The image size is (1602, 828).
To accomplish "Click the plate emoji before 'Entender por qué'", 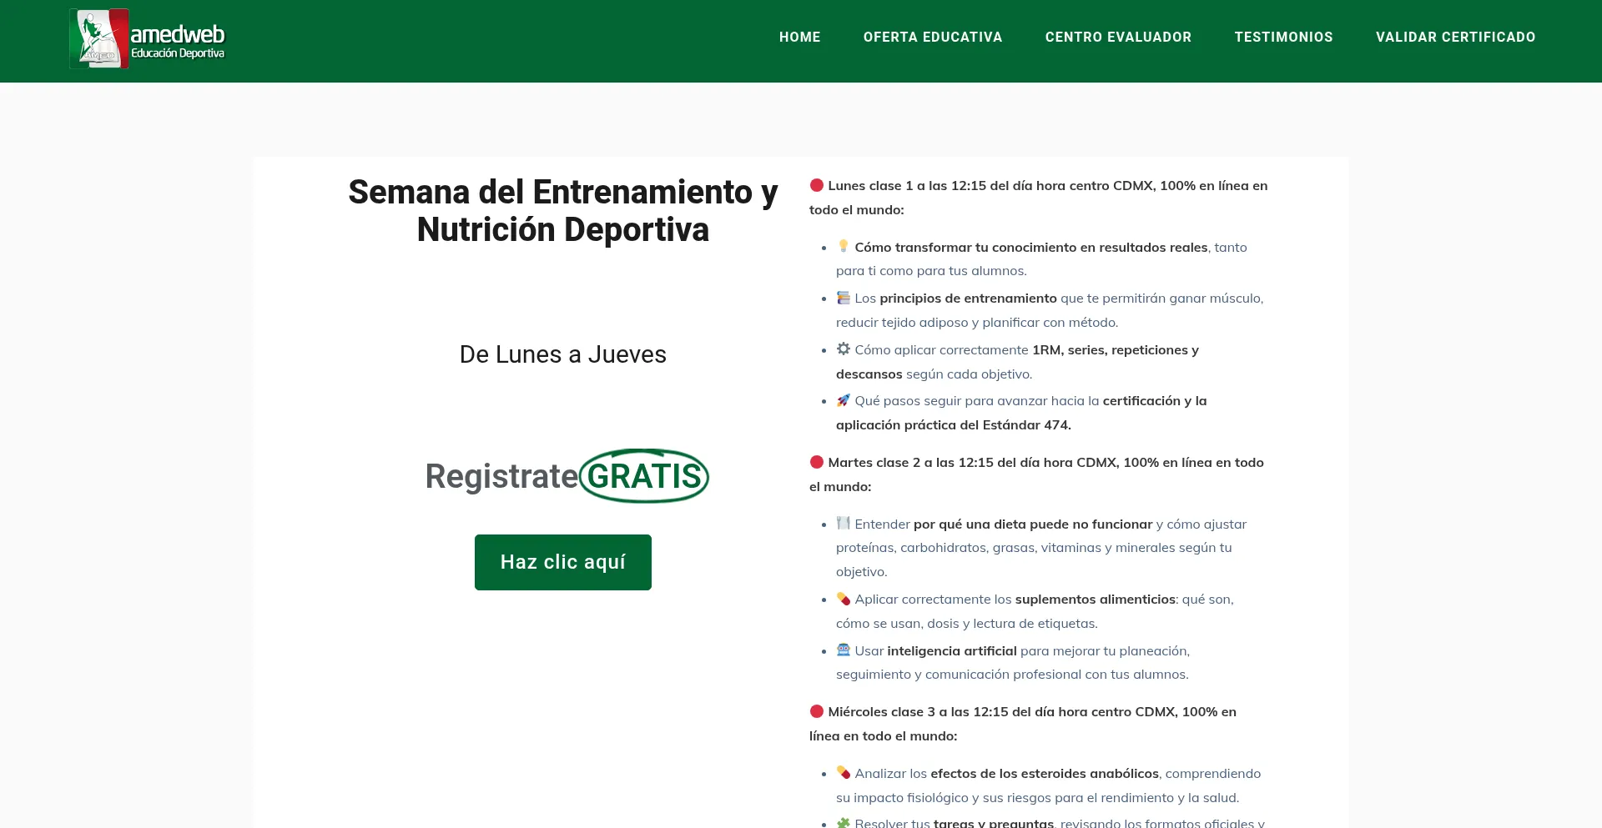I will [x=844, y=523].
